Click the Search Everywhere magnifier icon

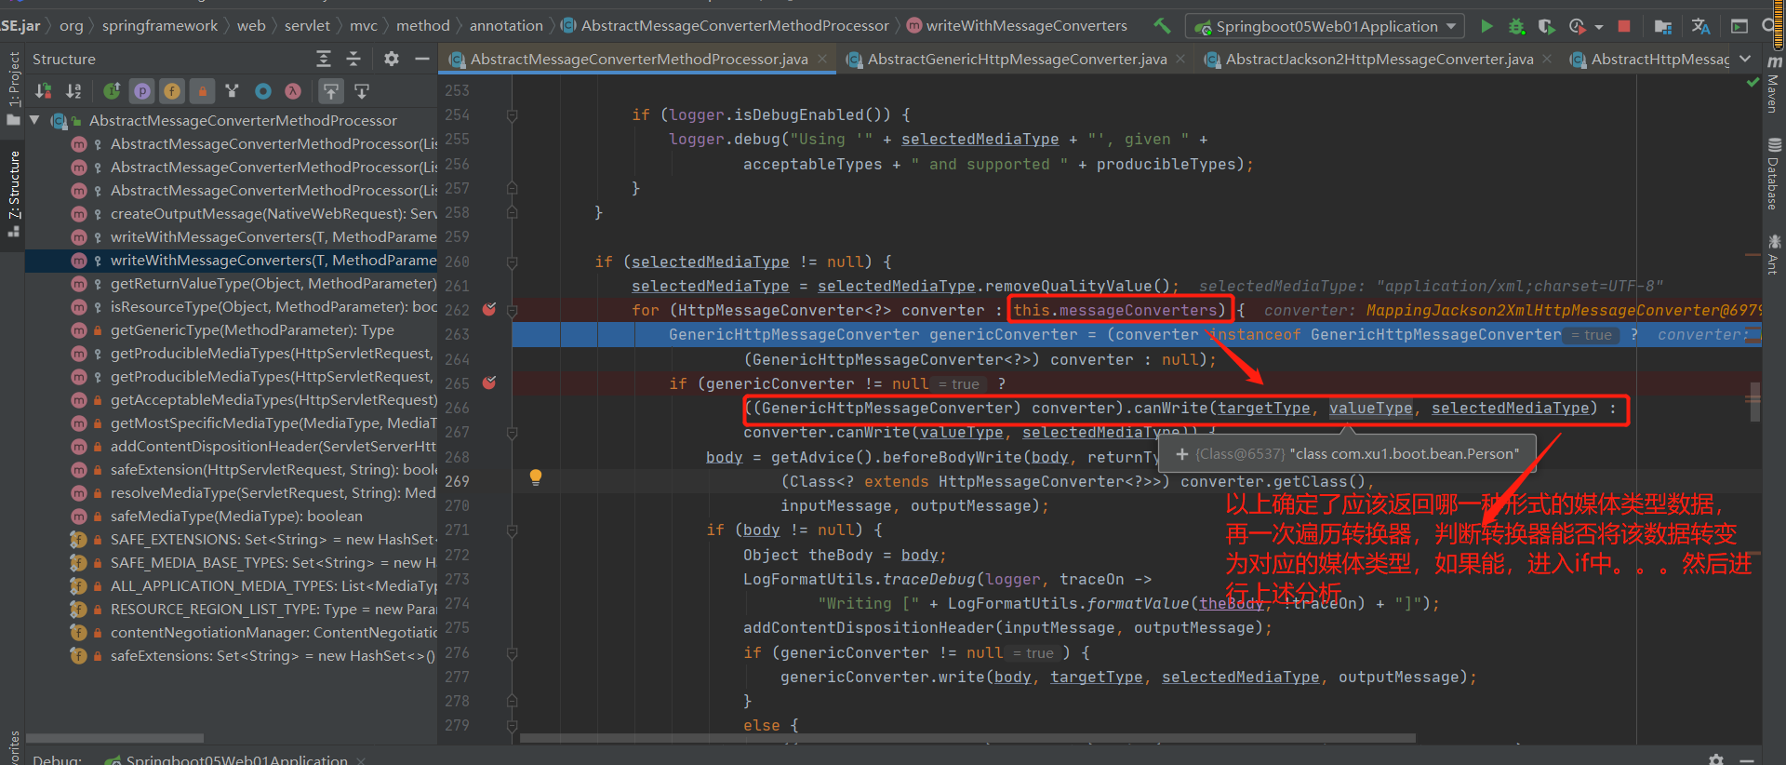tap(1769, 26)
